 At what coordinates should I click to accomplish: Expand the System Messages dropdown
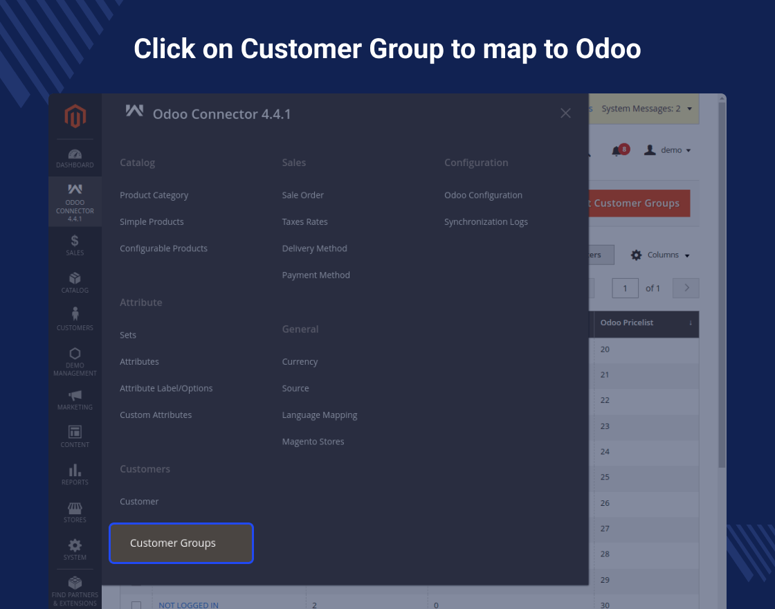point(647,109)
